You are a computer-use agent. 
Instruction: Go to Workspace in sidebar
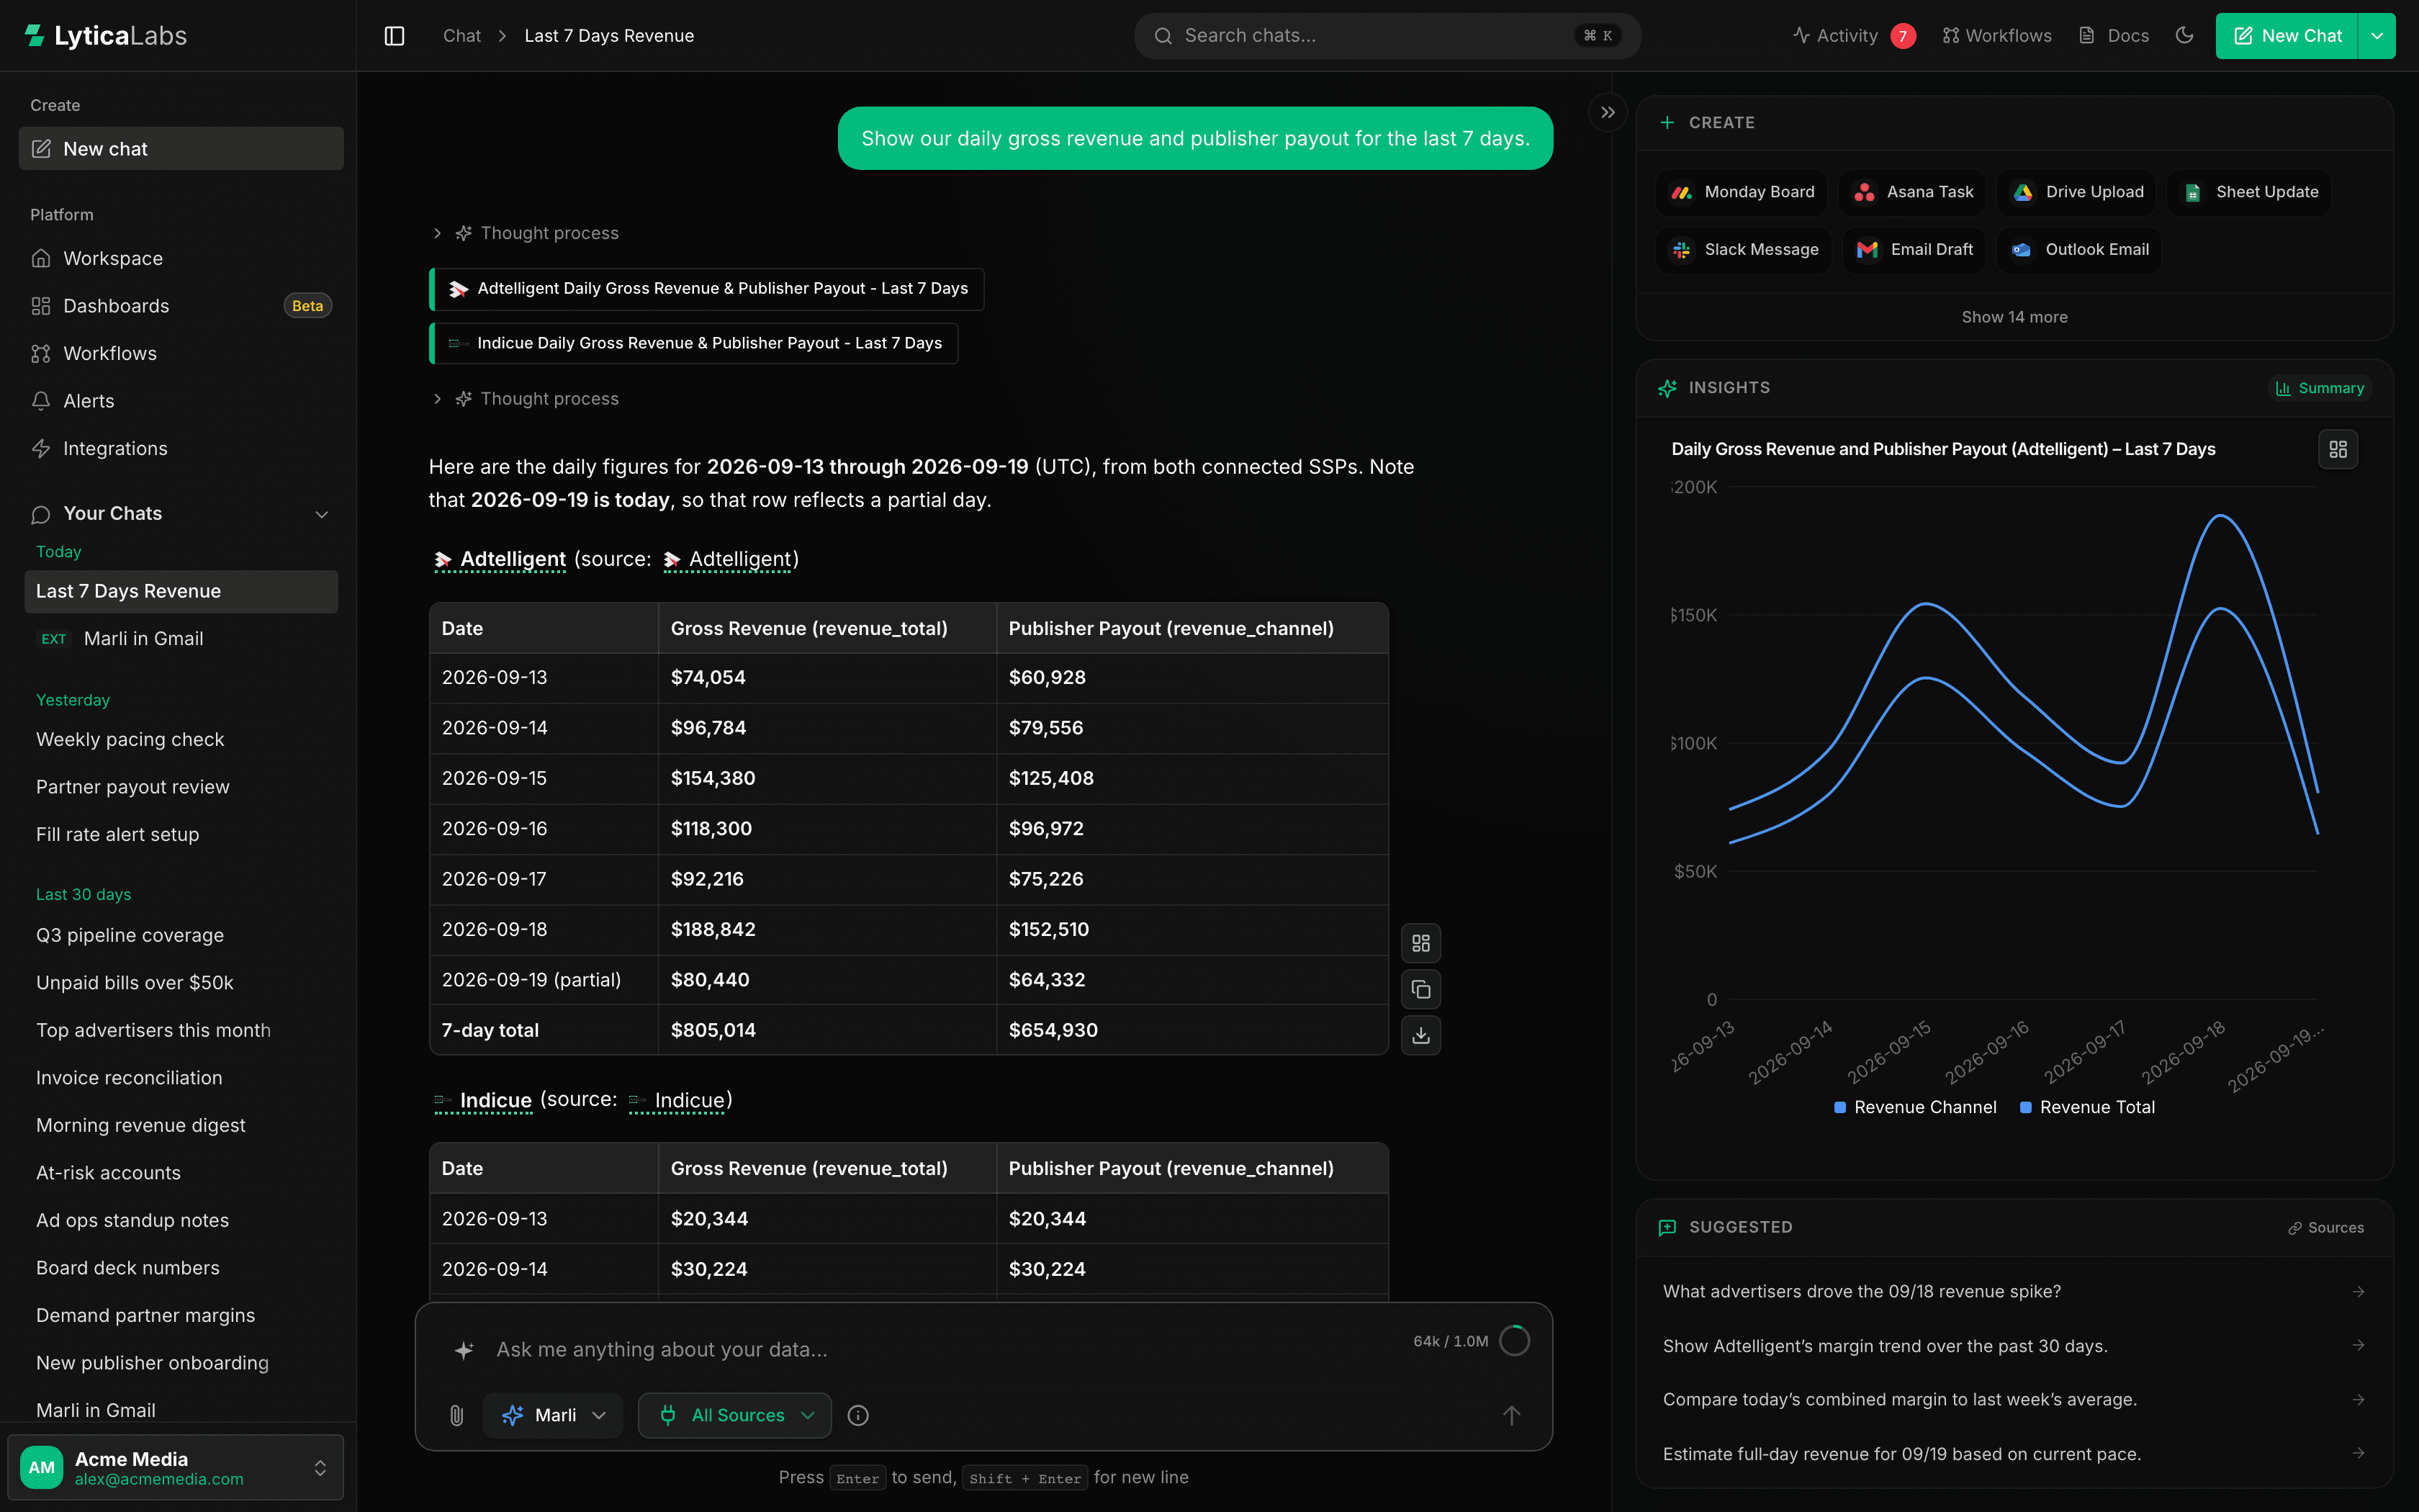[x=181, y=258]
